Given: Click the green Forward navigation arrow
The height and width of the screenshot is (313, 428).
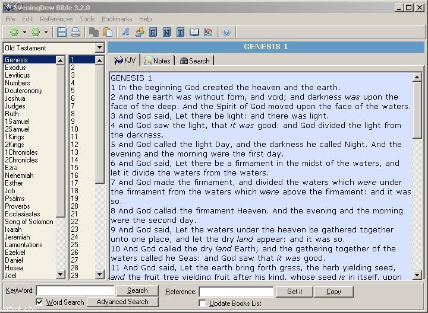Looking at the screenshot, I should point(36,32).
